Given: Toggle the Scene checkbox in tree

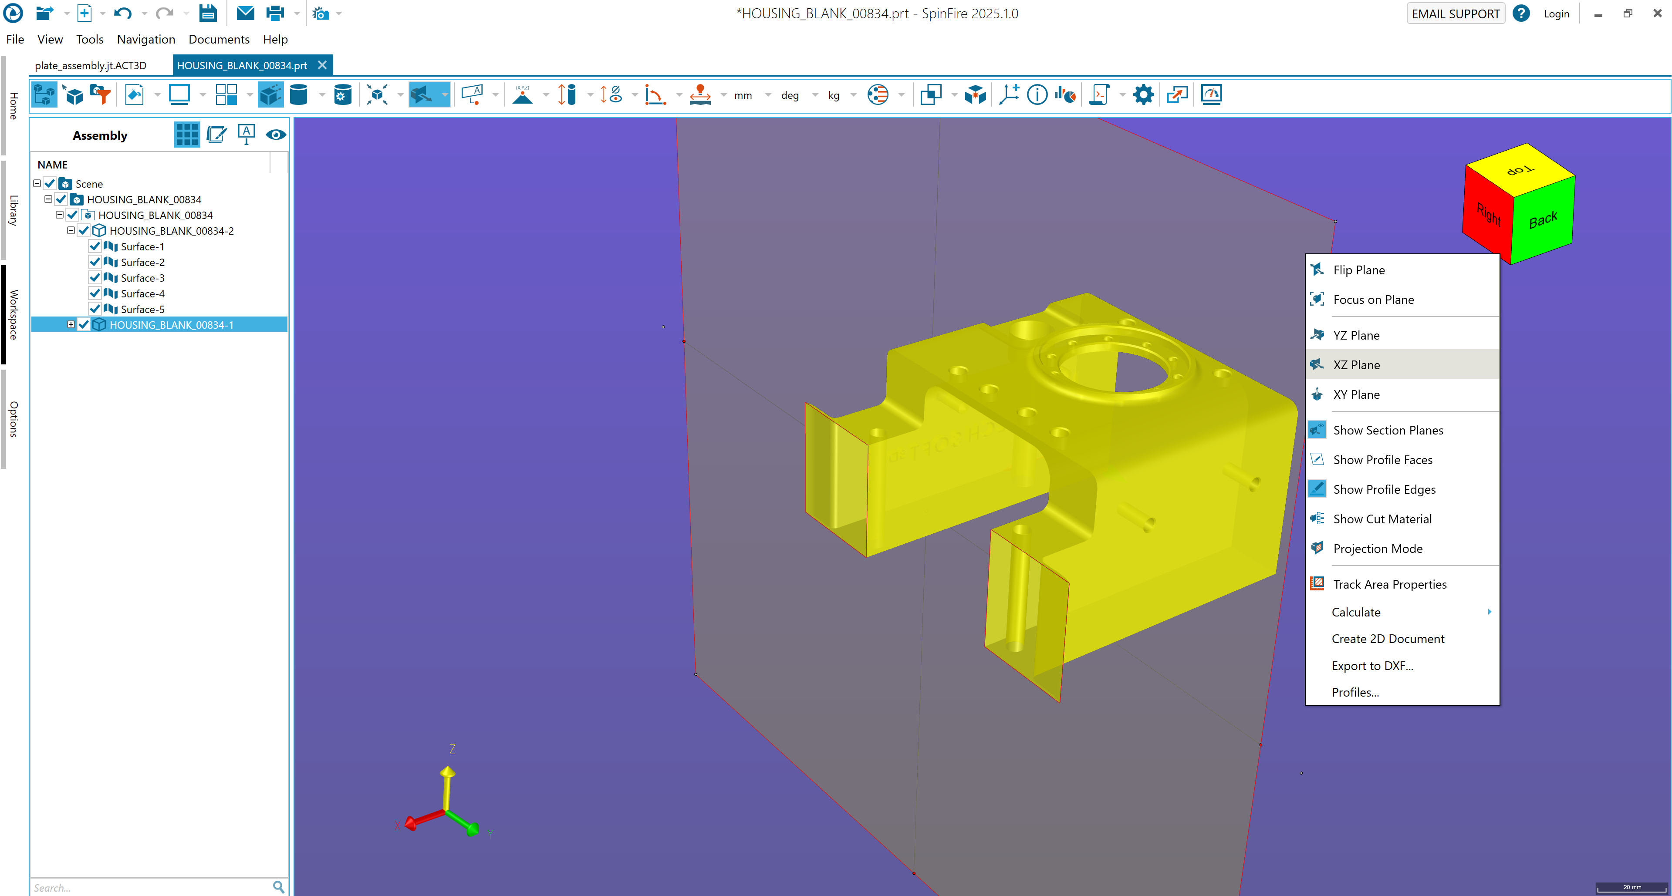Looking at the screenshot, I should [50, 184].
